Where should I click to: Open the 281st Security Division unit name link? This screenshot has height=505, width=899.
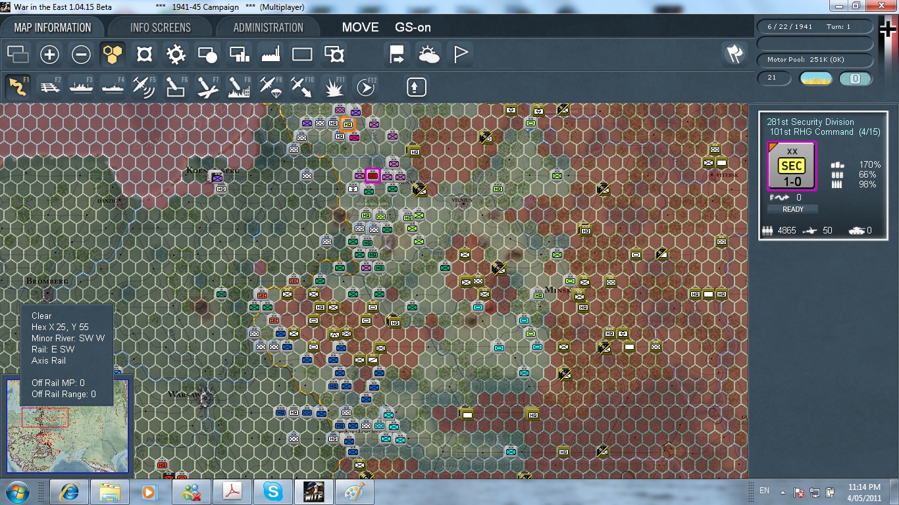[810, 122]
